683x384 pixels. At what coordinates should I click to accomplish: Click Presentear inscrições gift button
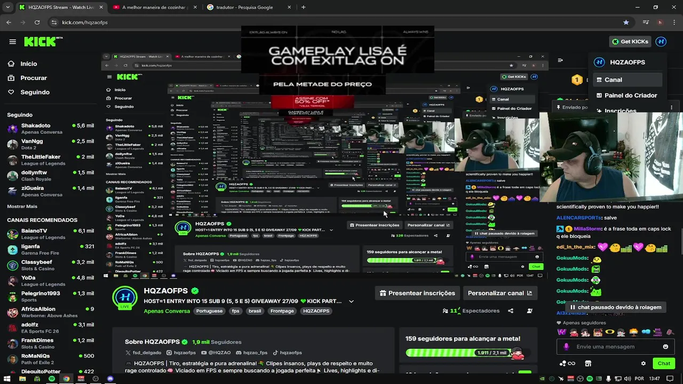click(417, 293)
